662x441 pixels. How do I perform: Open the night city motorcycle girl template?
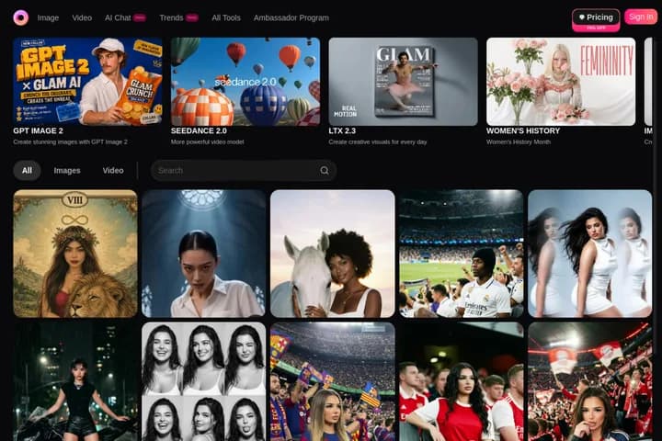coord(75,381)
